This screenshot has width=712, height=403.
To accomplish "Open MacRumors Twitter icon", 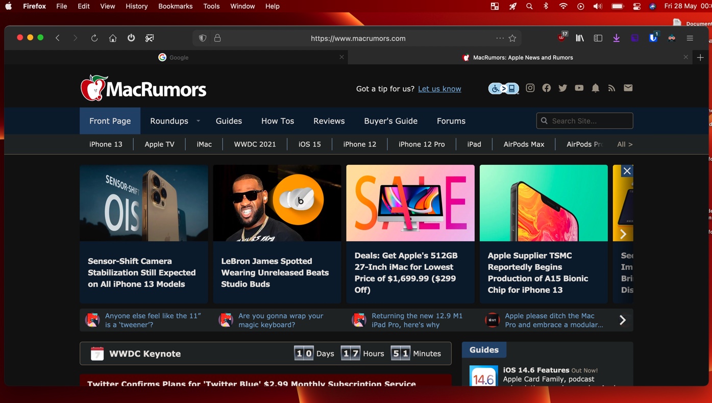I will [x=563, y=88].
